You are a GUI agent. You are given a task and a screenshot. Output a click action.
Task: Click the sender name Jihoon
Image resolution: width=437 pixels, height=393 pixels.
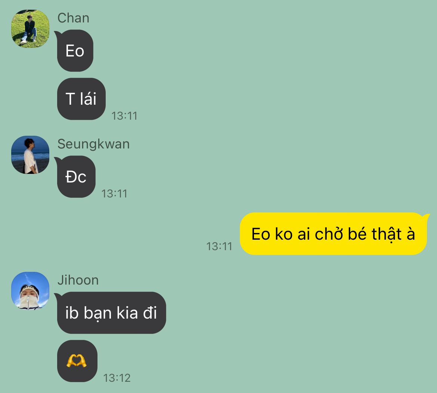click(x=78, y=280)
